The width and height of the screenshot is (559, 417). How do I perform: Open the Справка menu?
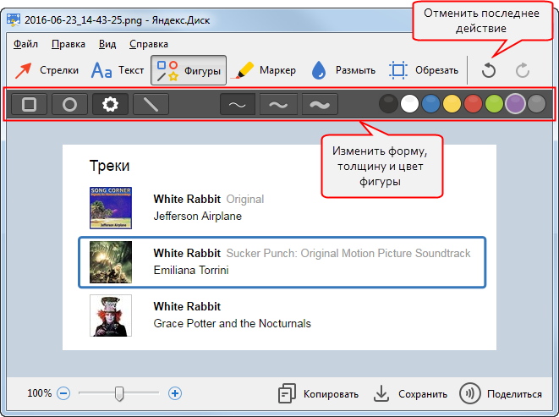[x=149, y=44]
